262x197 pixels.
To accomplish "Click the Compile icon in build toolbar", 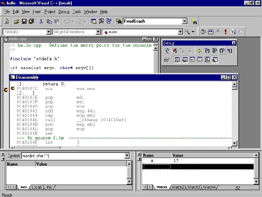I will point(203,32).
